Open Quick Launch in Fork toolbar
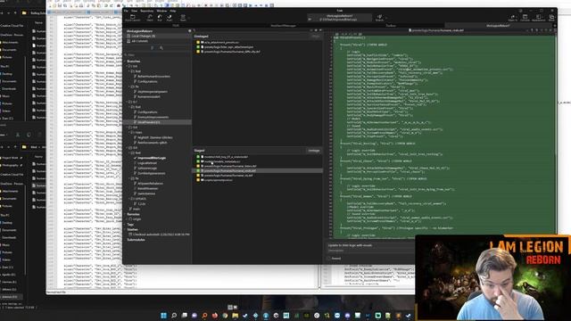 tap(133, 18)
